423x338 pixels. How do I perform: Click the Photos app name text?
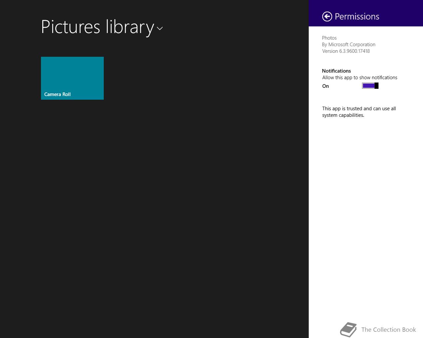(x=329, y=38)
